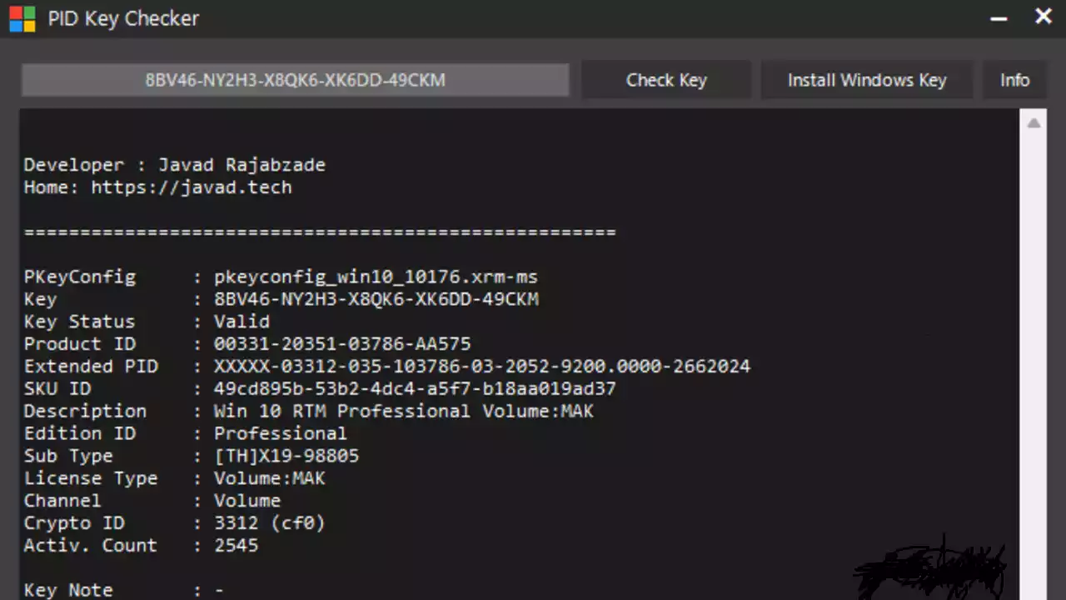The height and width of the screenshot is (600, 1066).
Task: Click the Check Key button
Action: click(666, 80)
